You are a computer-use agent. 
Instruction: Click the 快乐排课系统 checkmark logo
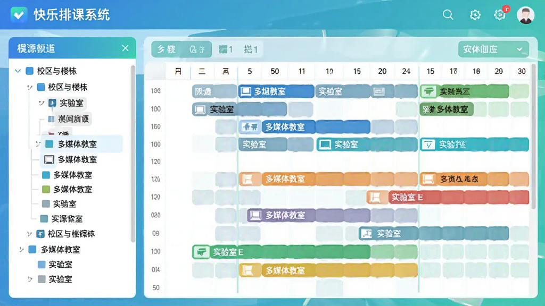(x=19, y=15)
